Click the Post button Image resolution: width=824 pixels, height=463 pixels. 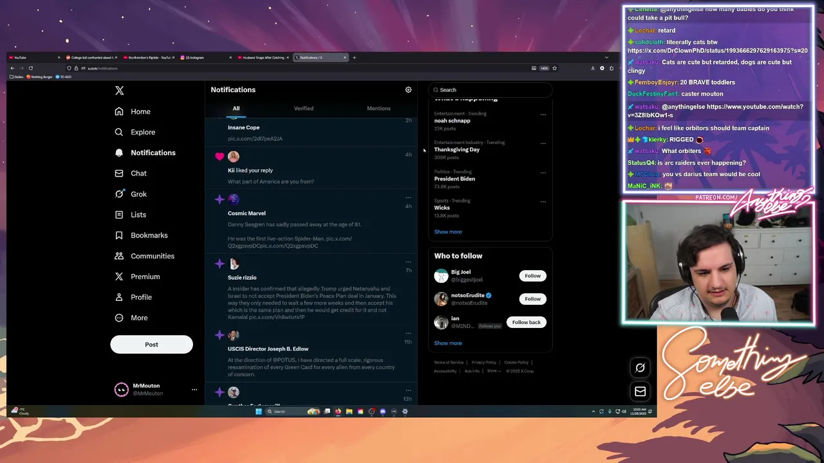point(151,345)
